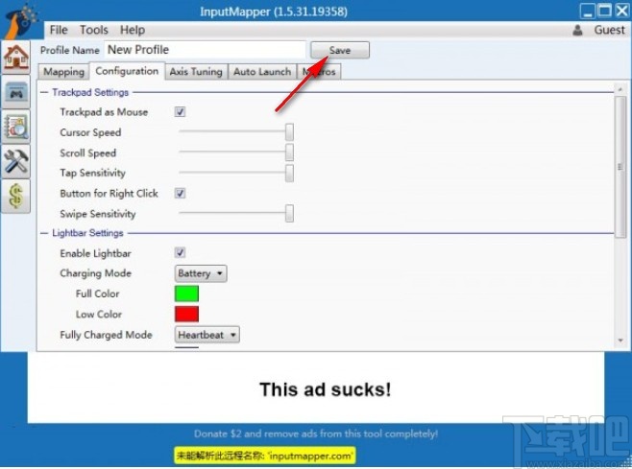Pick the red Low Color swatch

click(x=186, y=314)
